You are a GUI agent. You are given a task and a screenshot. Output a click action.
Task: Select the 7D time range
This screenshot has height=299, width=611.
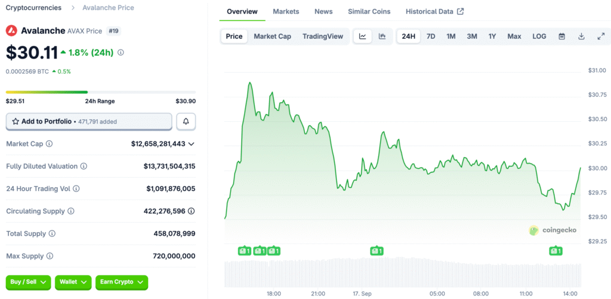pyautogui.click(x=431, y=36)
